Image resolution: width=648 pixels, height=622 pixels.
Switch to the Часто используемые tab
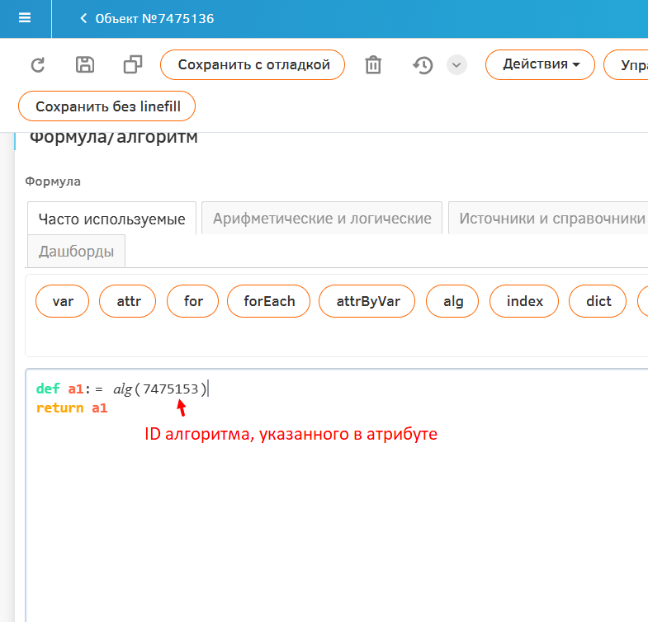click(x=111, y=219)
